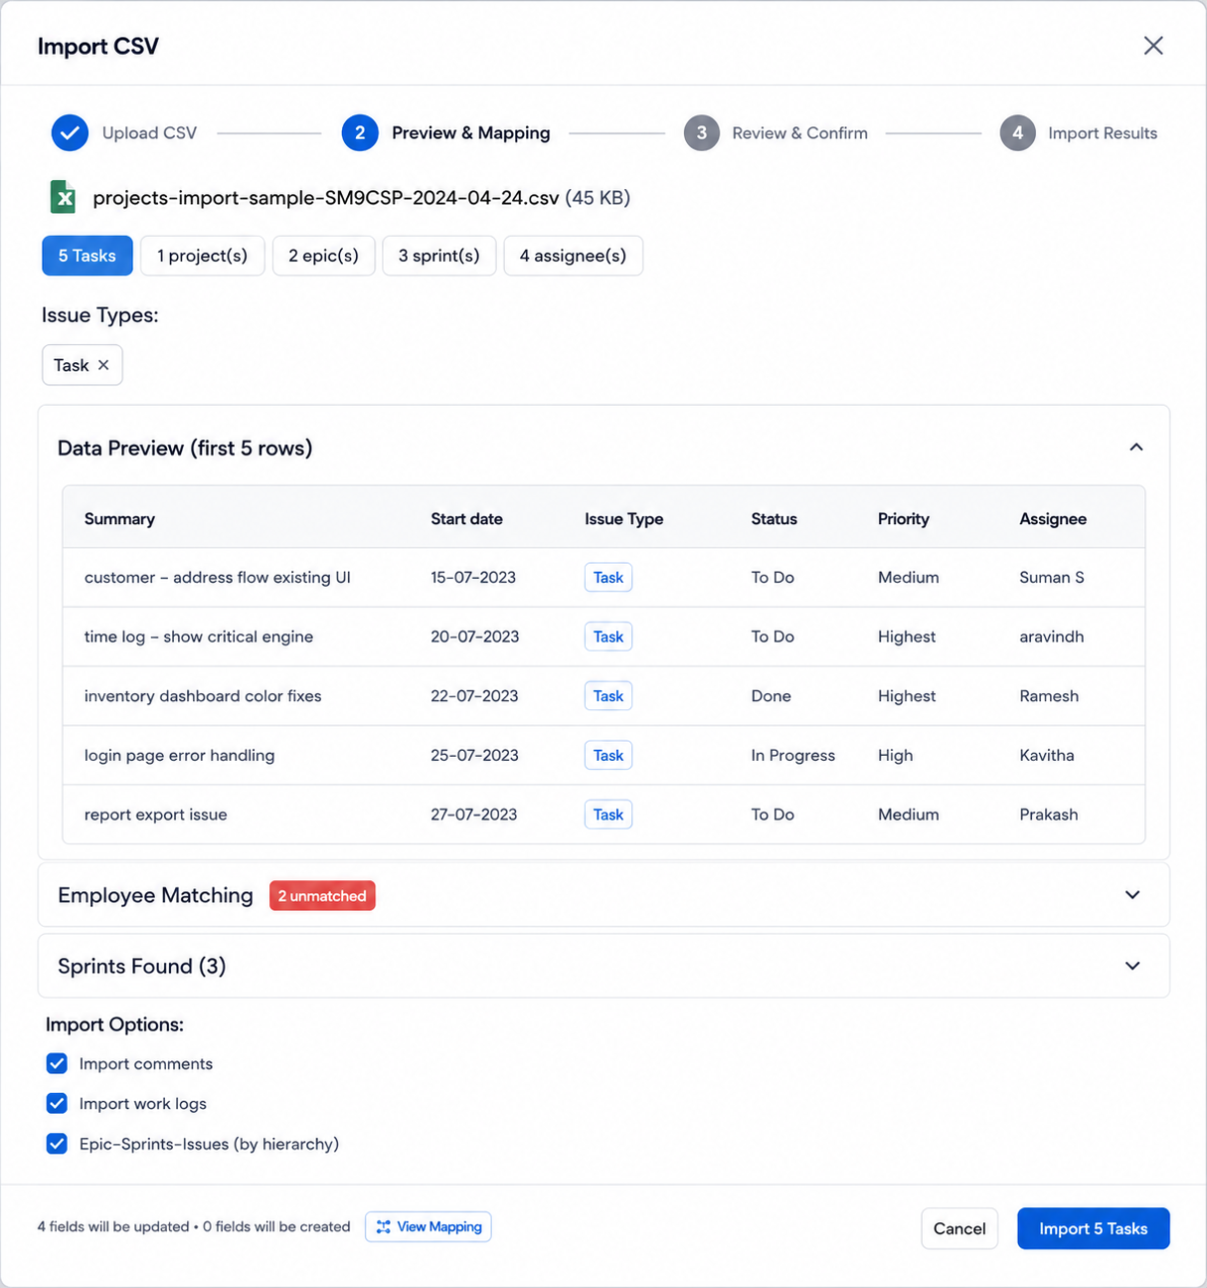This screenshot has height=1288, width=1207.
Task: Click the step 4 Import Results circle
Action: [1017, 133]
